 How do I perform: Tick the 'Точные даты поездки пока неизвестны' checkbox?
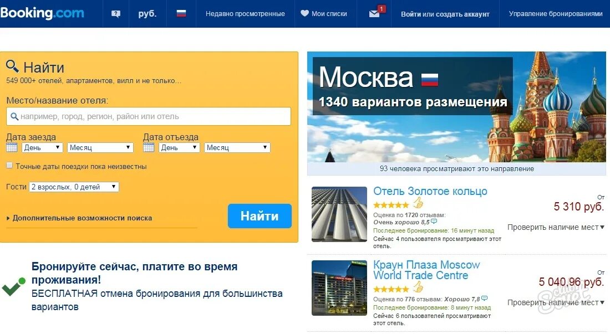9,166
